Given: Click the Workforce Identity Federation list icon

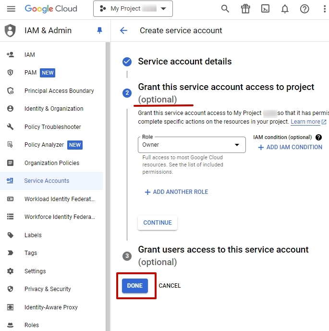Looking at the screenshot, I should 10,217.
